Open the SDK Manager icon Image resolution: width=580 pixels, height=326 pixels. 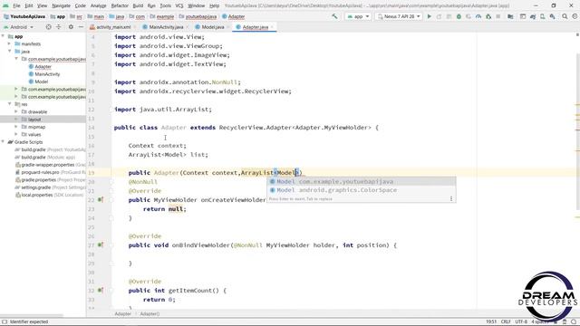coord(552,16)
